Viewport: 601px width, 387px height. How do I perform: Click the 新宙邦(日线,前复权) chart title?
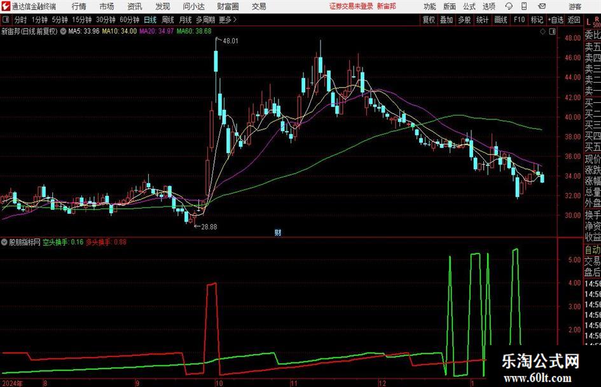tap(29, 31)
